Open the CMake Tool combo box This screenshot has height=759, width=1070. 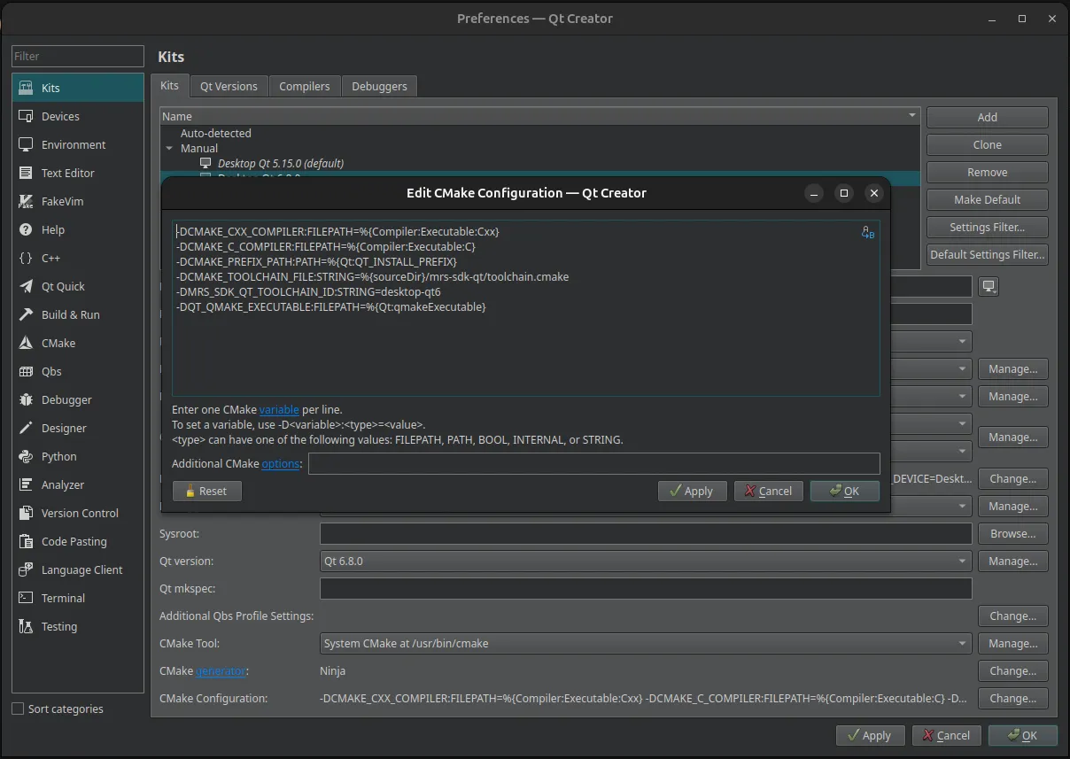(646, 643)
